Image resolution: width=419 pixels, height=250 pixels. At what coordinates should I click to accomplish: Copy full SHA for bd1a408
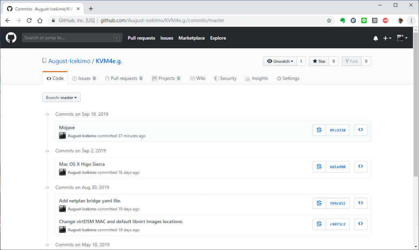pyautogui.click(x=319, y=167)
